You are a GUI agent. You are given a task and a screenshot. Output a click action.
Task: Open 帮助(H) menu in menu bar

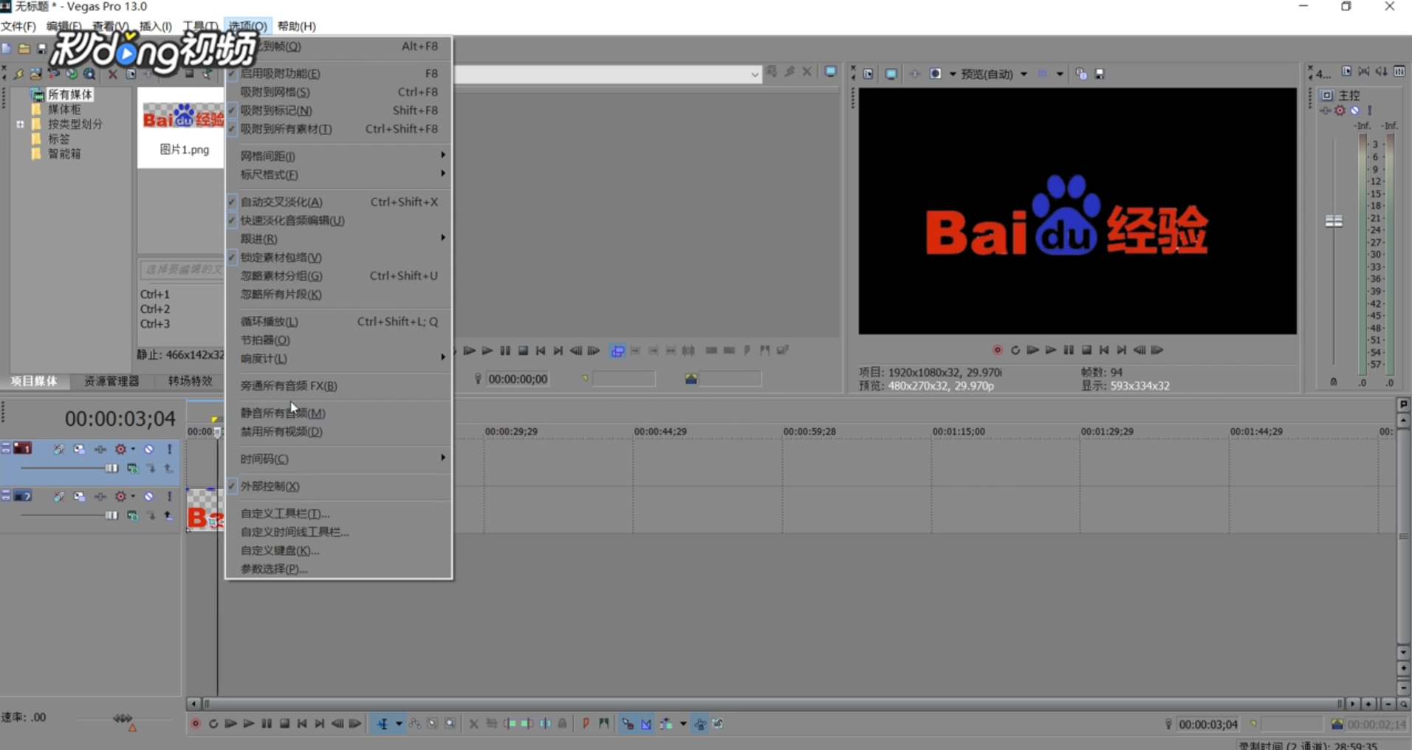click(297, 26)
